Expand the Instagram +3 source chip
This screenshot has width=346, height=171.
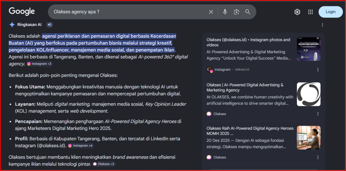[x=40, y=64]
